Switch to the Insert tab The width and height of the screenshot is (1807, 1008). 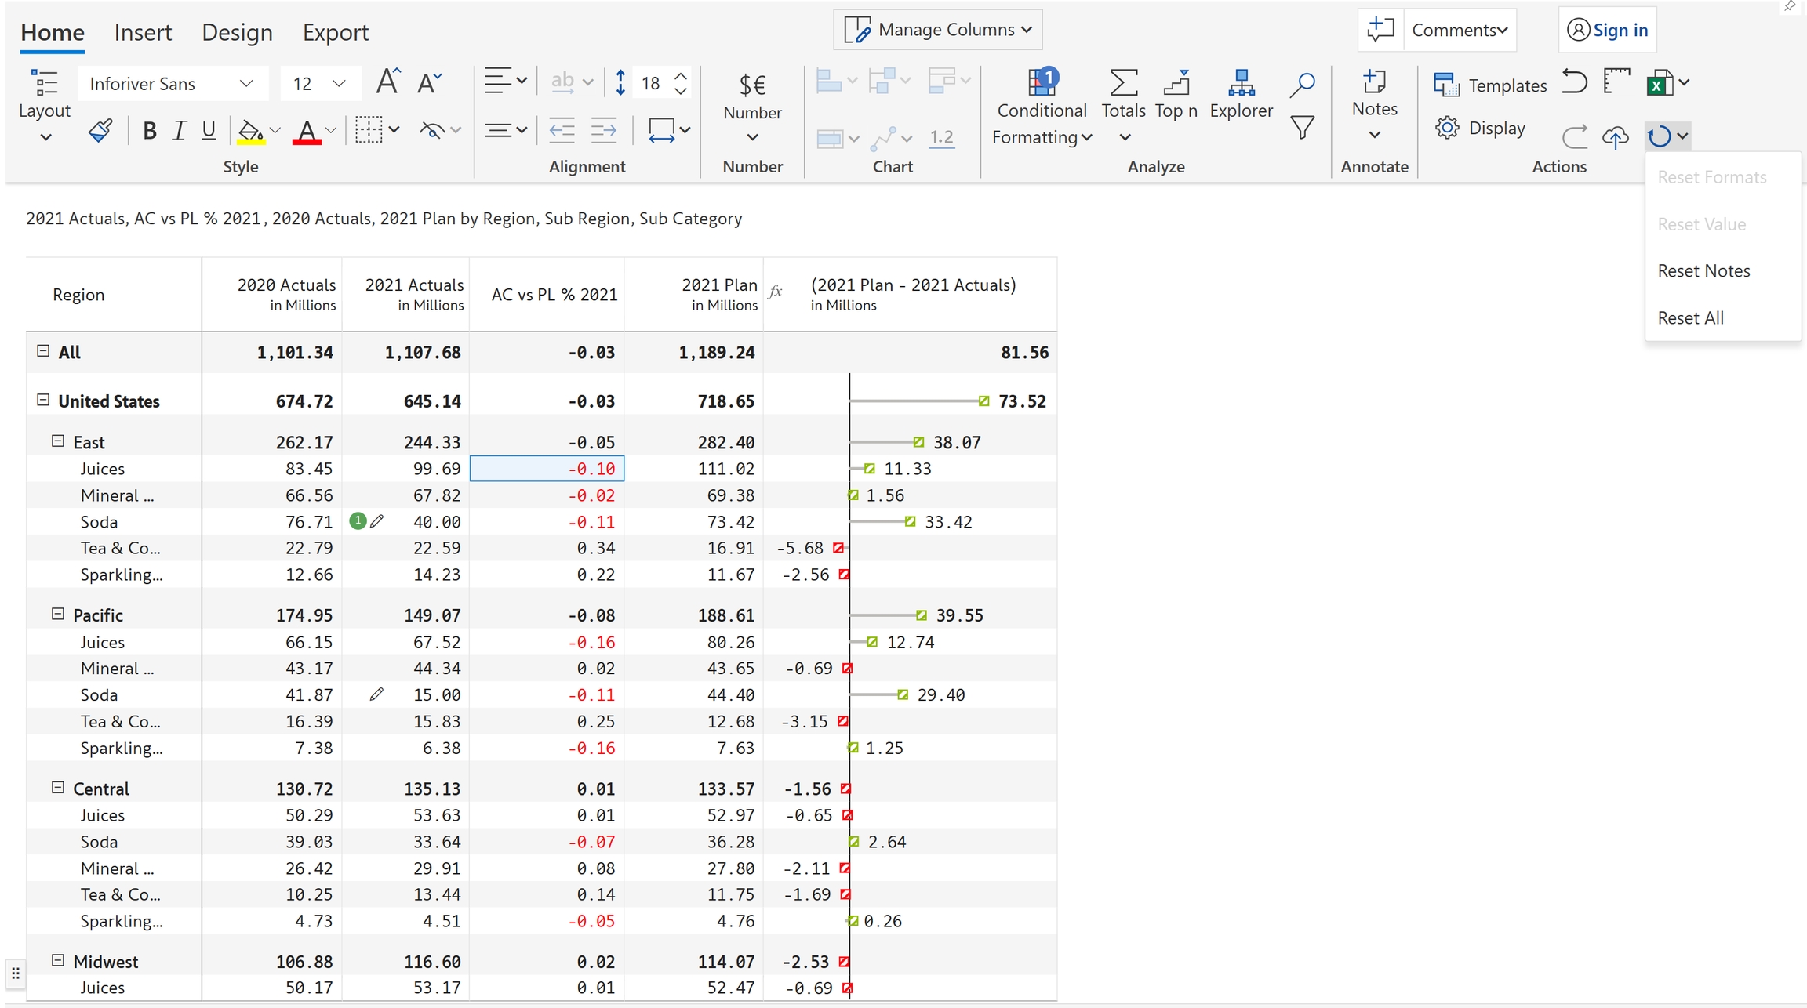(143, 32)
